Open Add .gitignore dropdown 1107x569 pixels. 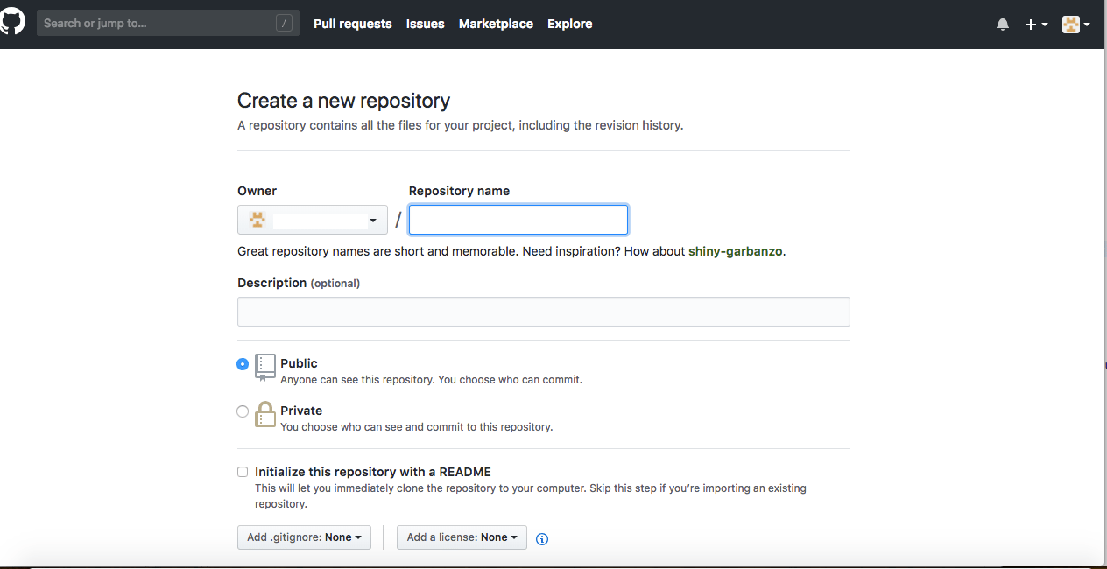tap(304, 537)
